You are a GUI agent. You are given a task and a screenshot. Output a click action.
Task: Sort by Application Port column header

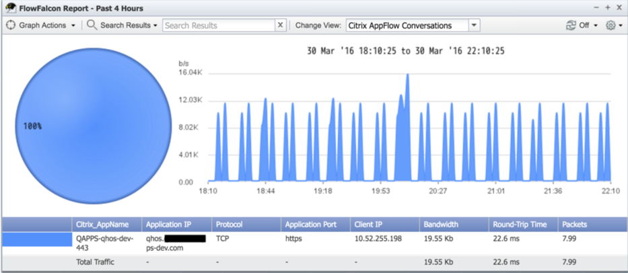click(x=316, y=225)
